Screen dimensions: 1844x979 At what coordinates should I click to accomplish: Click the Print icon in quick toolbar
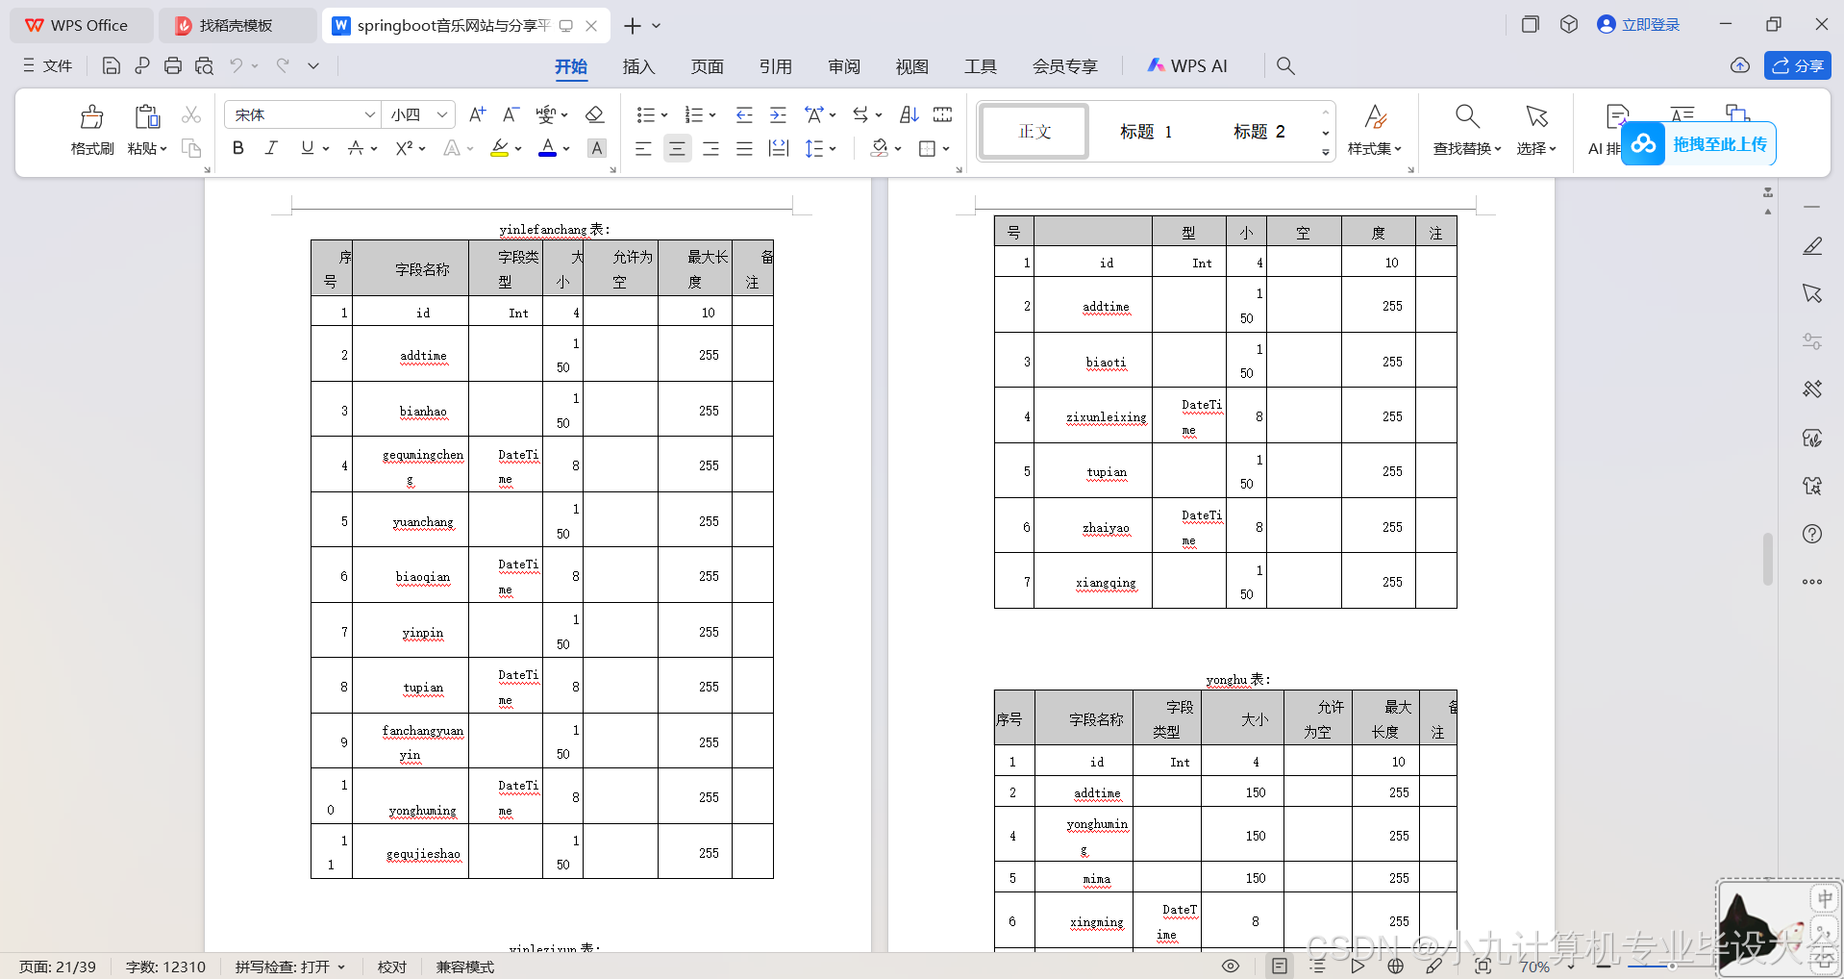tap(173, 65)
